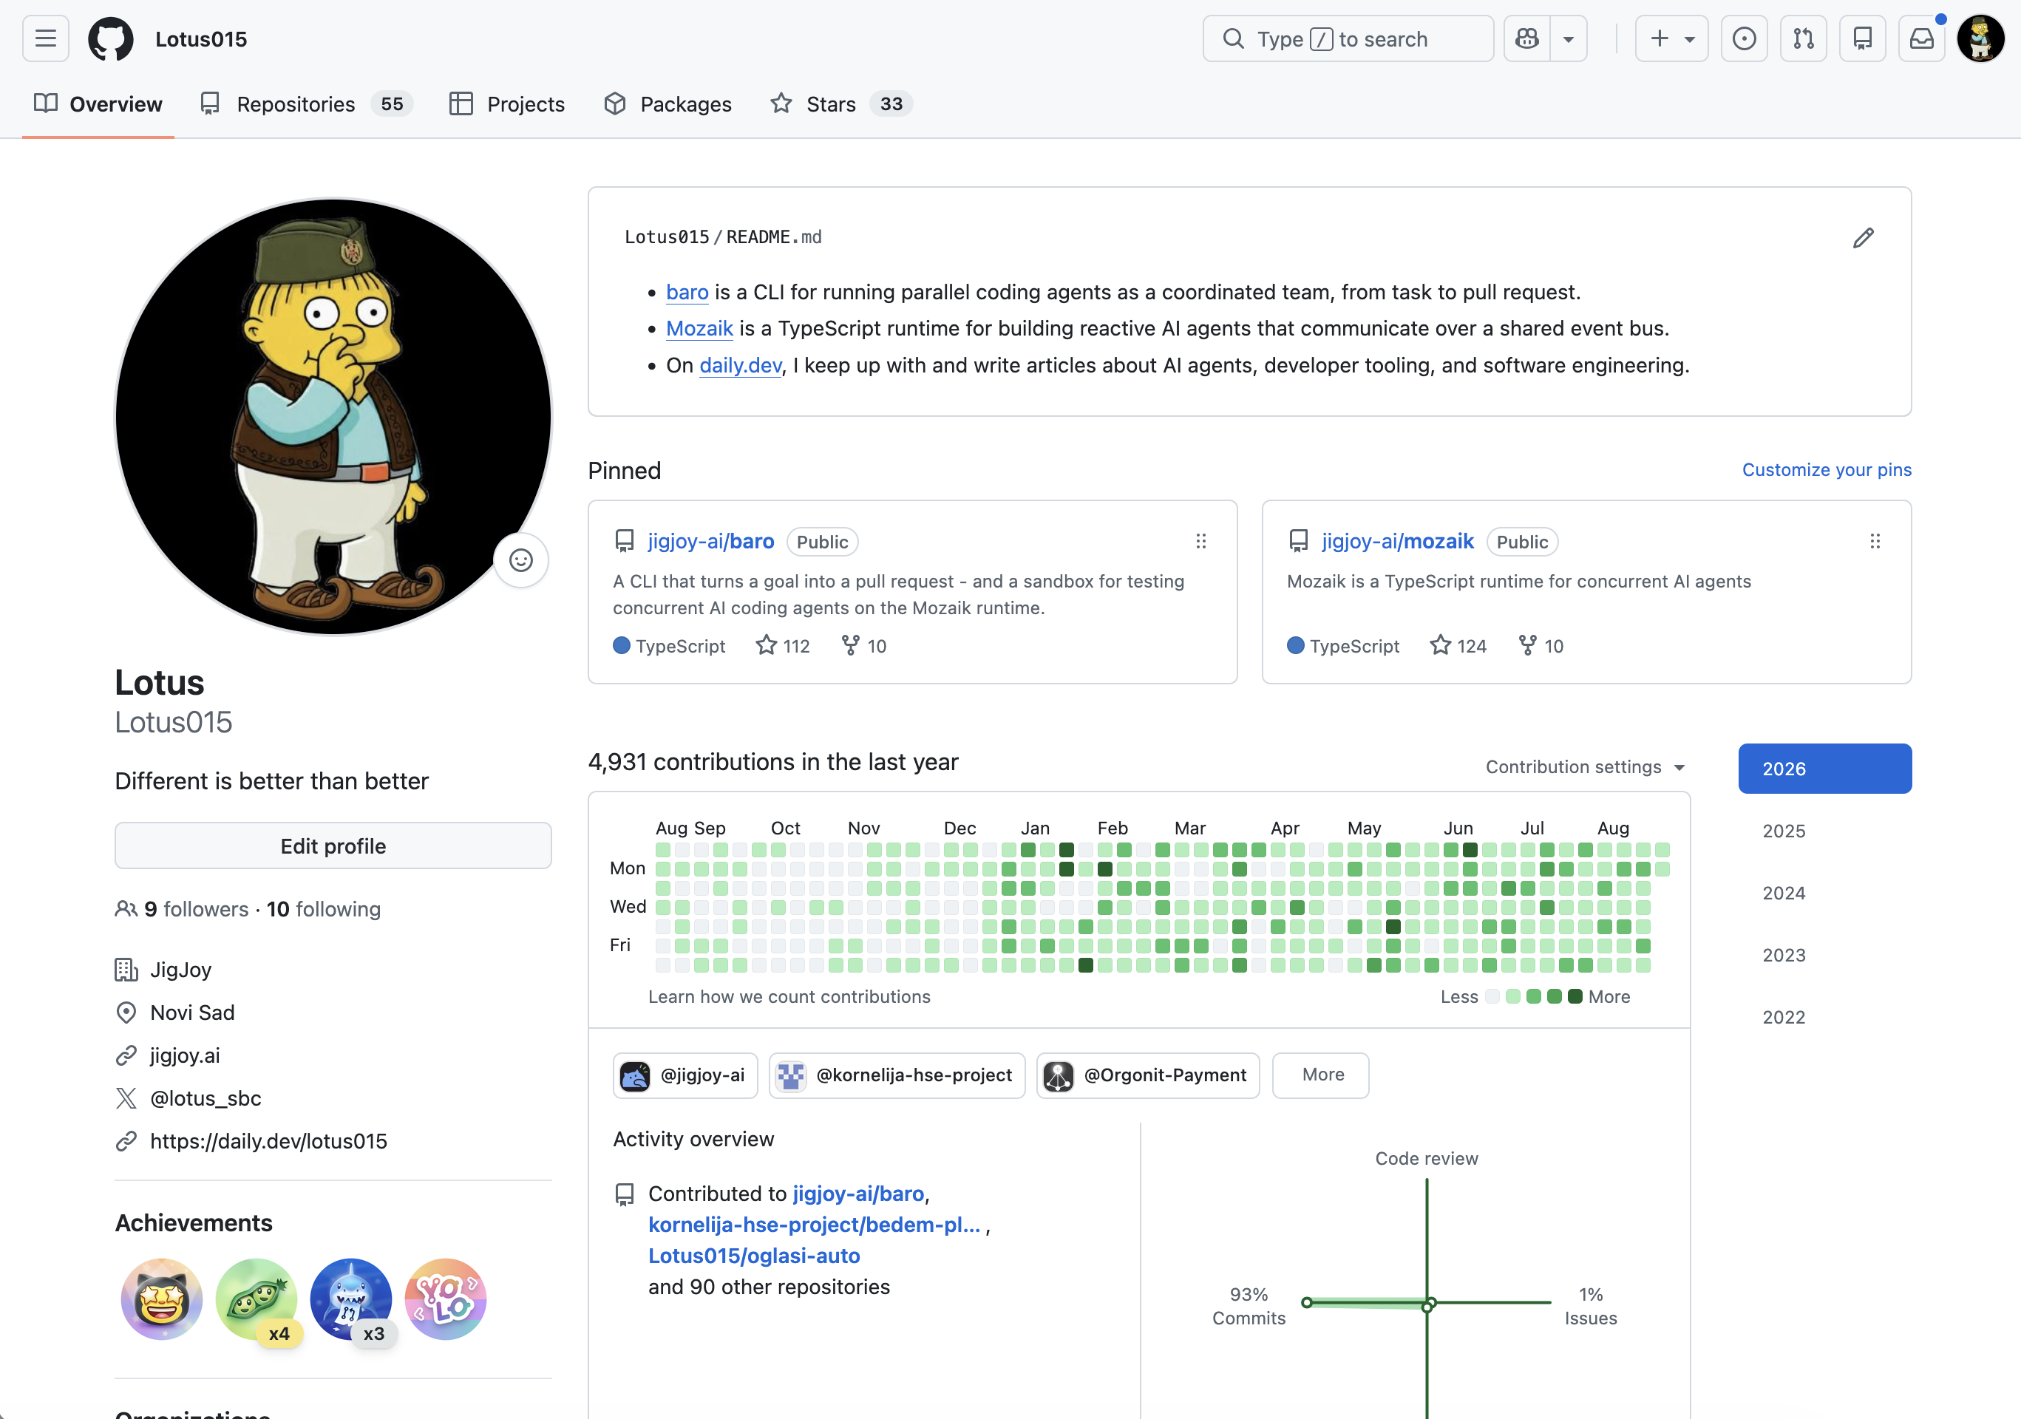Click Customize your pins link
This screenshot has width=2021, height=1419.
(x=1827, y=470)
